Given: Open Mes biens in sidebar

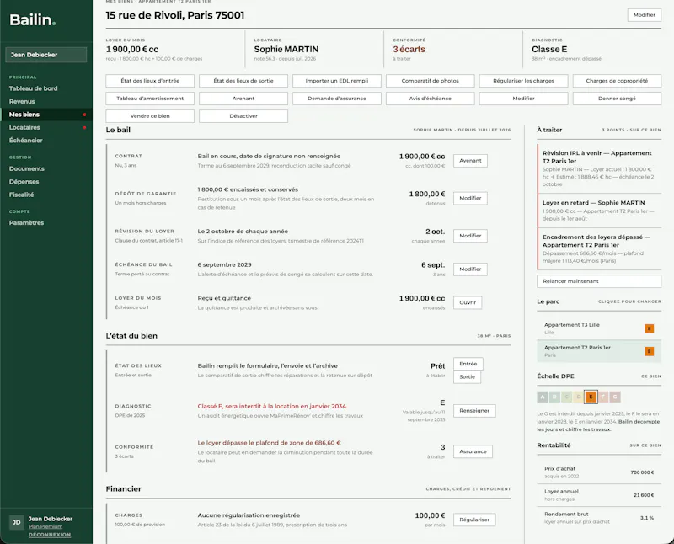Looking at the screenshot, I should [x=46, y=115].
